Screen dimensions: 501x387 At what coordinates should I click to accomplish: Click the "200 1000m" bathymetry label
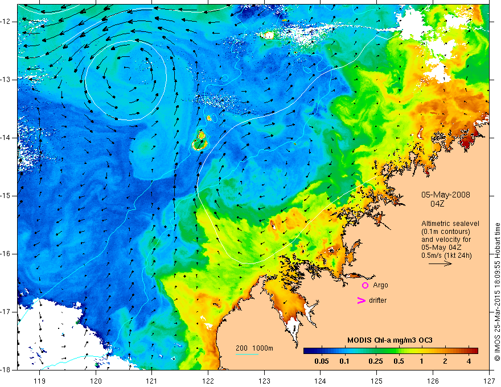click(x=254, y=348)
